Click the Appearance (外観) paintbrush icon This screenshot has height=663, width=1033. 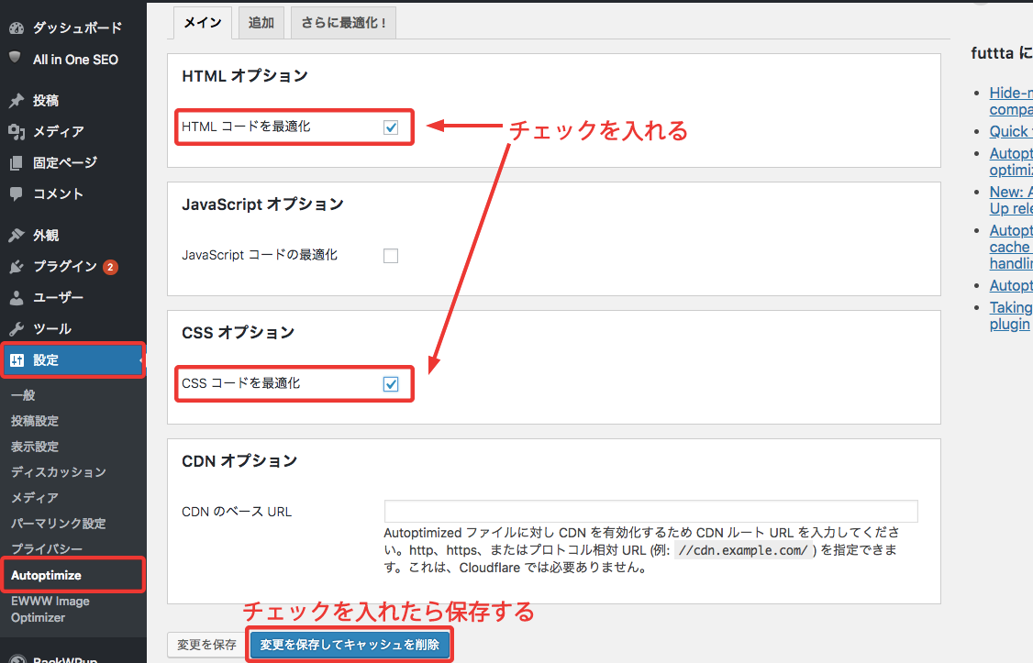[x=16, y=236]
